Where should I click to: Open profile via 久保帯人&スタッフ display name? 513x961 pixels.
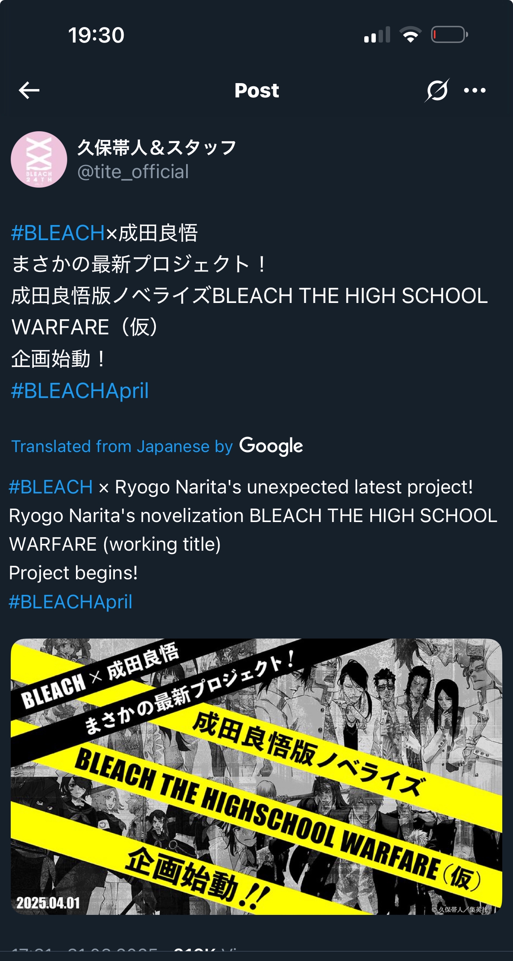[x=157, y=148]
